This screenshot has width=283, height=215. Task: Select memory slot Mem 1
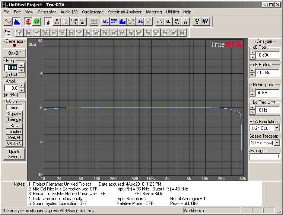[19, 33]
